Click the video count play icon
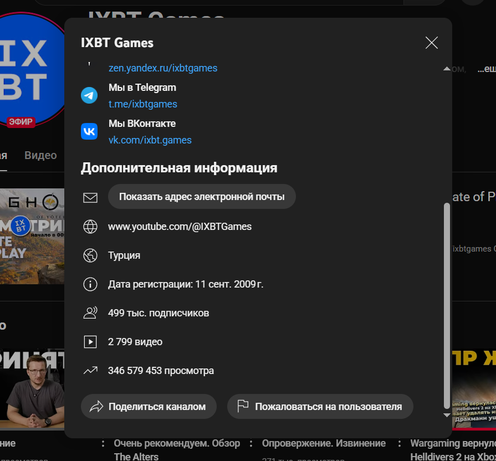This screenshot has height=461, width=496. [90, 342]
